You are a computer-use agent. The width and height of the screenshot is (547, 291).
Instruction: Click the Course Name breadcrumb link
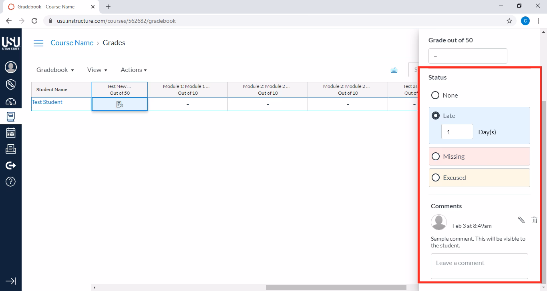click(72, 43)
